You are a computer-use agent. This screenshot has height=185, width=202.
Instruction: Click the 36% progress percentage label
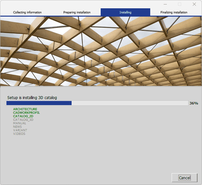click(194, 103)
